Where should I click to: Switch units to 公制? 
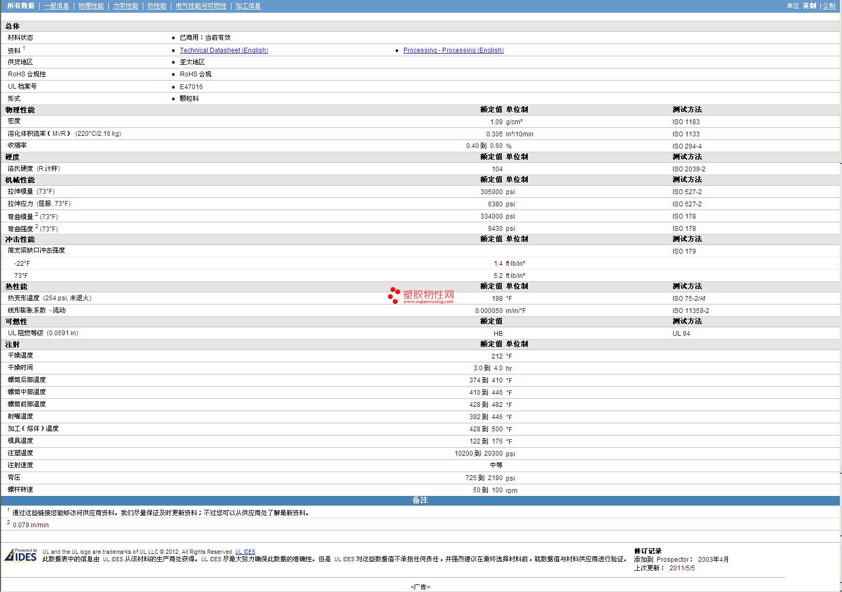coord(829,6)
